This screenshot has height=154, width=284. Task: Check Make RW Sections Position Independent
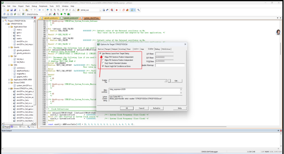[x=103, y=57]
